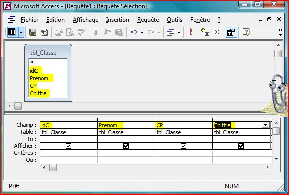Click the datasheet View icon
289x195 pixels.
point(12,32)
